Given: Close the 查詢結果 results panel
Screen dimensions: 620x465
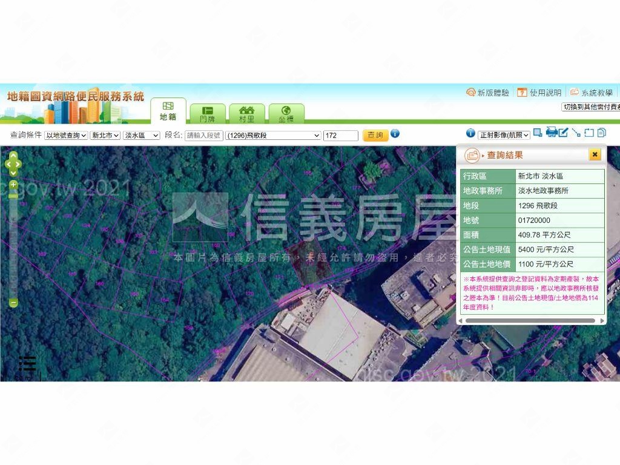Looking at the screenshot, I should [595, 155].
